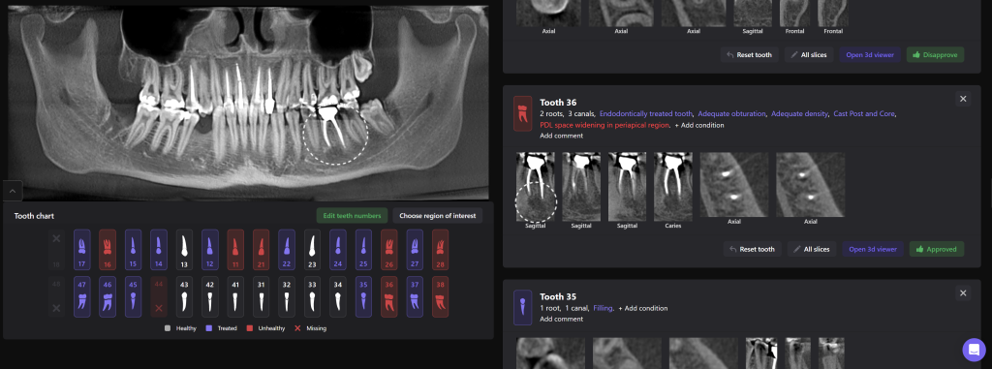The width and height of the screenshot is (992, 369).
Task: Select tooth 37 in tooth chart
Action: coord(415,296)
